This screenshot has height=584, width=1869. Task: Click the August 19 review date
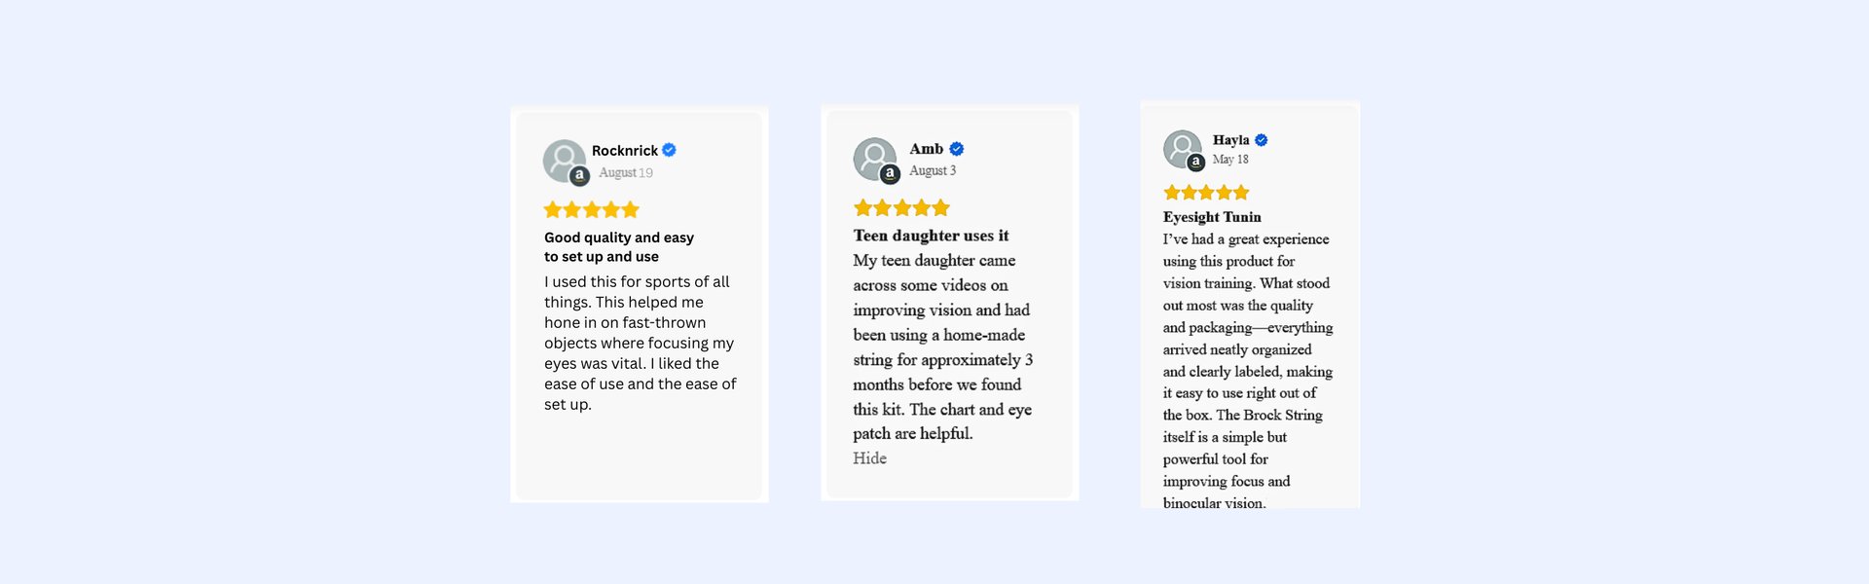tap(626, 172)
